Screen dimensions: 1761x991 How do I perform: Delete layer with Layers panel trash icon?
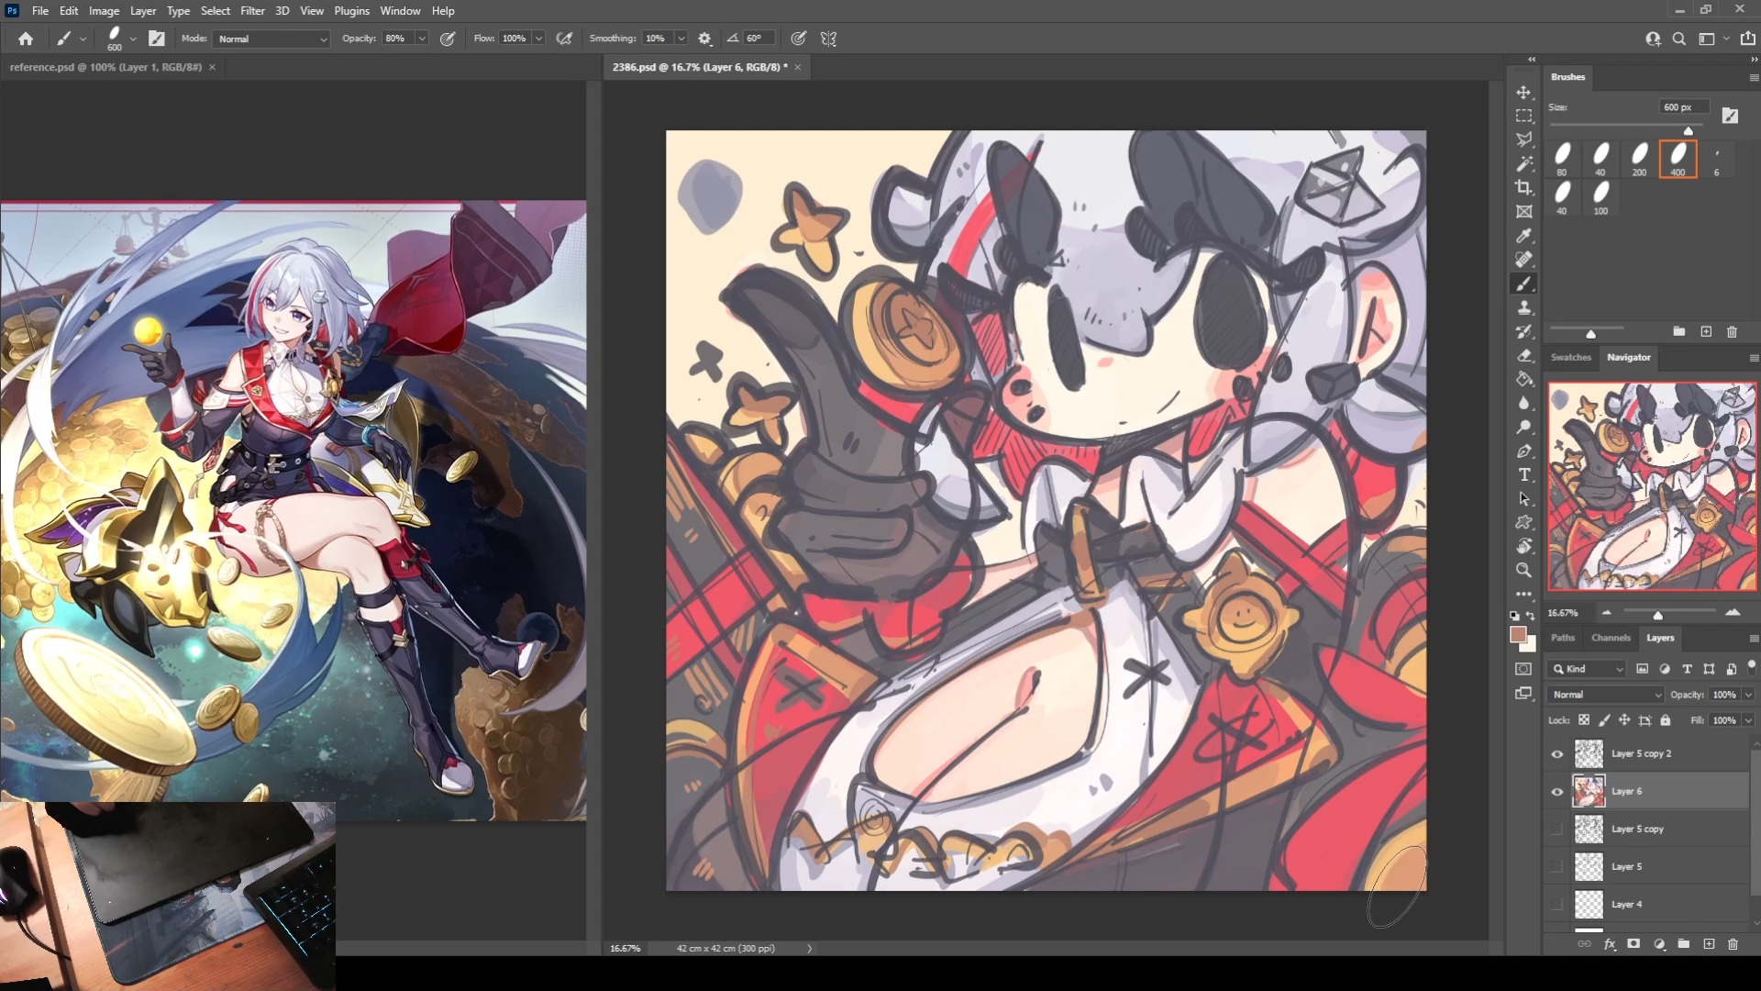point(1733,944)
